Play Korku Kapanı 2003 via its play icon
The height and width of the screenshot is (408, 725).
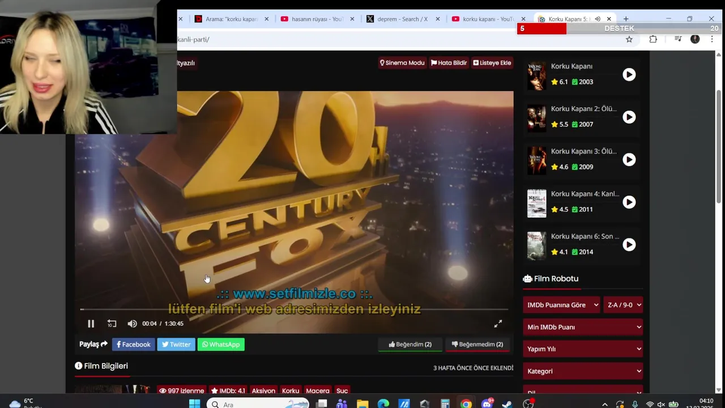pos(629,74)
